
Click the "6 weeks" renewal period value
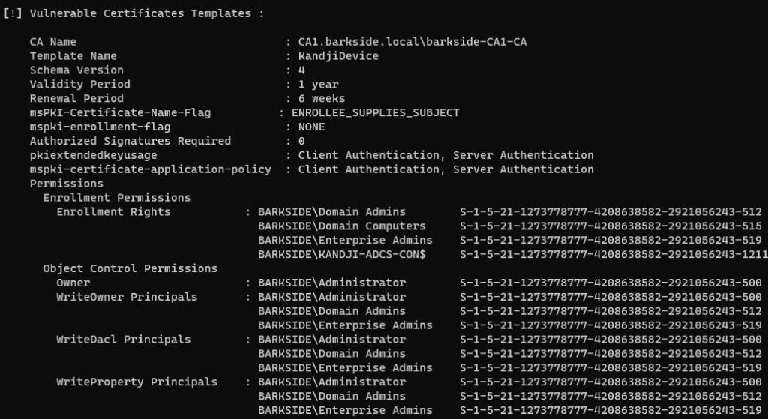click(x=322, y=98)
